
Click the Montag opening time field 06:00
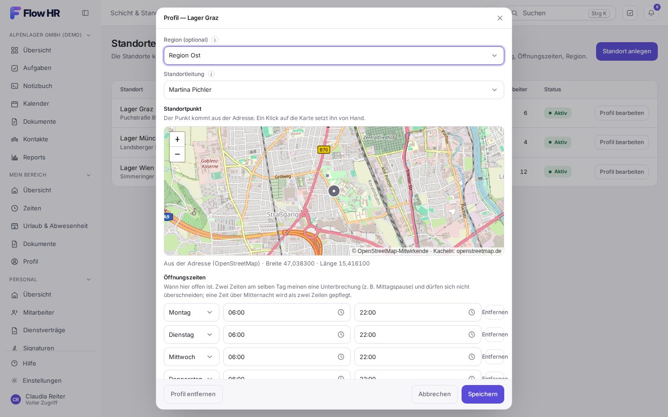pyautogui.click(x=287, y=312)
